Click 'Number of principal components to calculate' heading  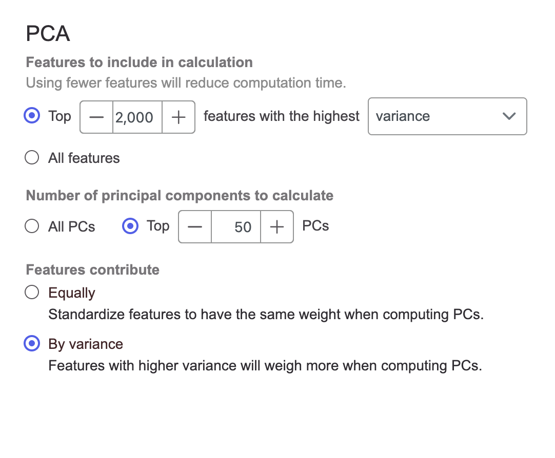180,196
